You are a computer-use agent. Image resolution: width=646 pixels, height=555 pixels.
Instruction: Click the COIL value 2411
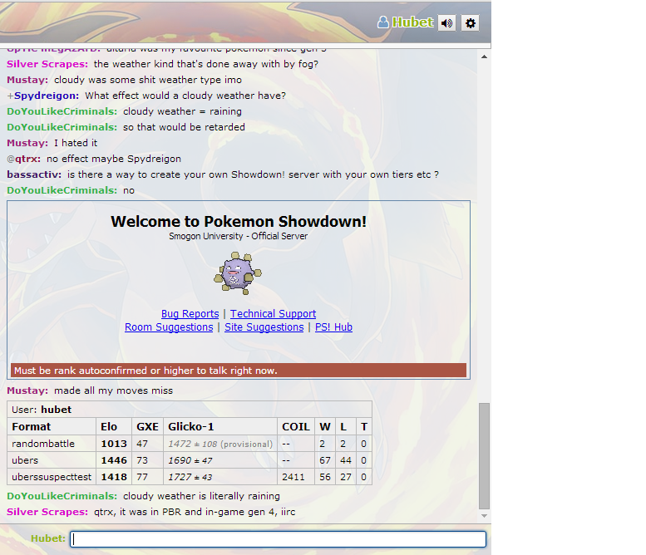pos(293,477)
